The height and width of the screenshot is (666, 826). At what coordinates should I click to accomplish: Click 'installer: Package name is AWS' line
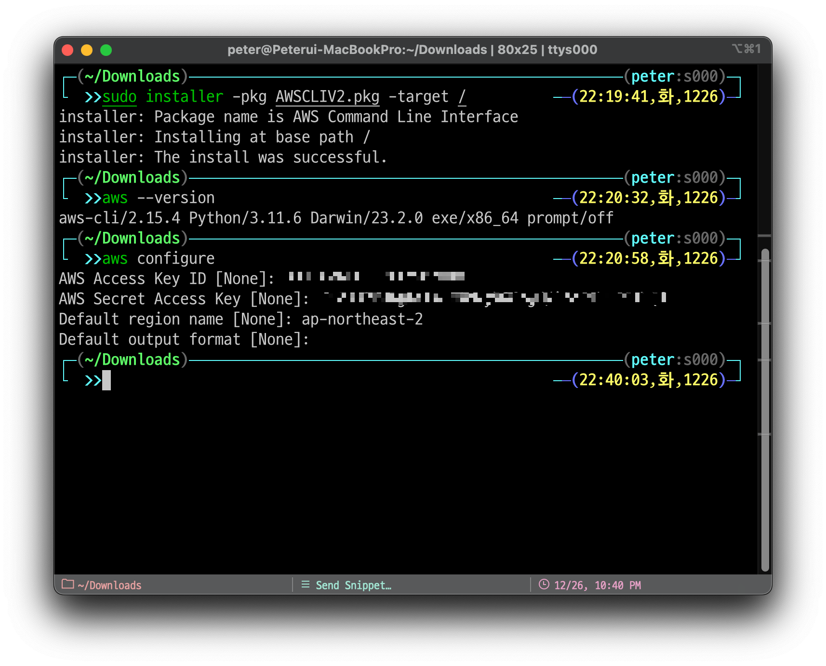point(288,117)
